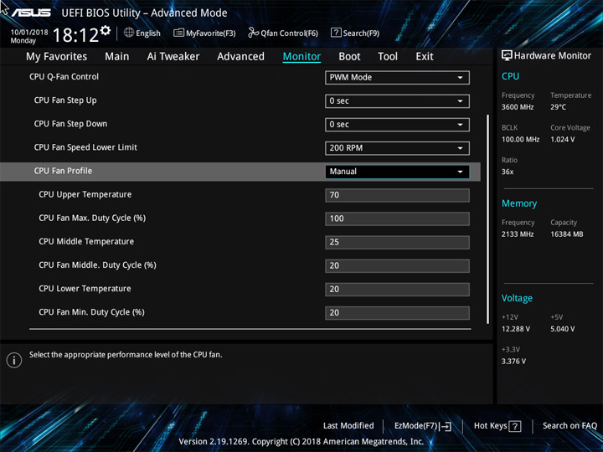Click the Memory frequency 2133 MHz value
Image resolution: width=603 pixels, height=452 pixels.
click(518, 234)
